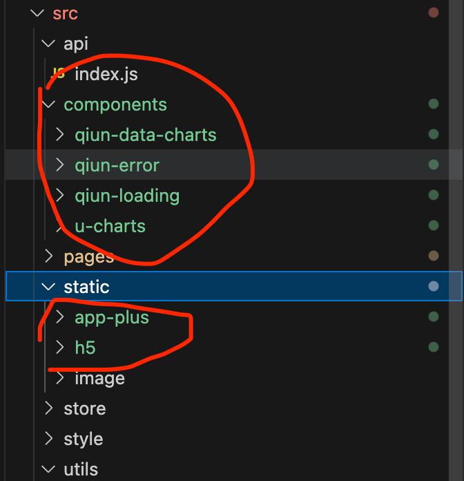Open the h5 folder
Screen dimensions: 464x481
[x=85, y=348]
